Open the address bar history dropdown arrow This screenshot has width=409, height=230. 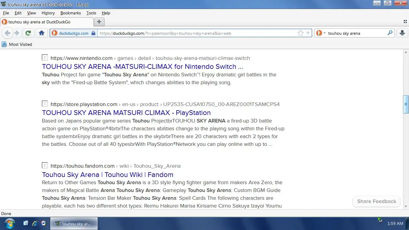click(x=308, y=34)
